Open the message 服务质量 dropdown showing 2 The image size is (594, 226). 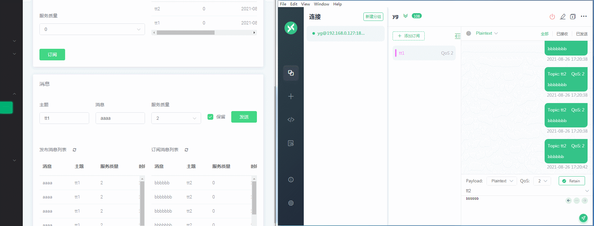[176, 118]
